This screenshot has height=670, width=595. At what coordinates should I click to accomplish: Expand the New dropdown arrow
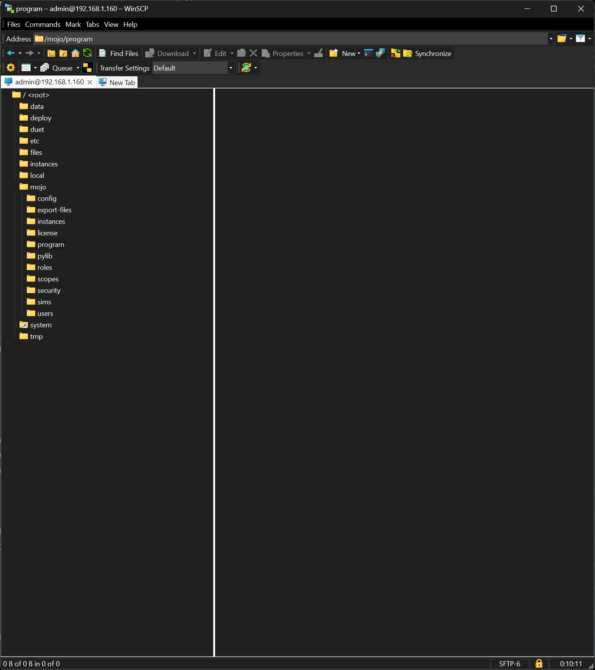tap(359, 53)
